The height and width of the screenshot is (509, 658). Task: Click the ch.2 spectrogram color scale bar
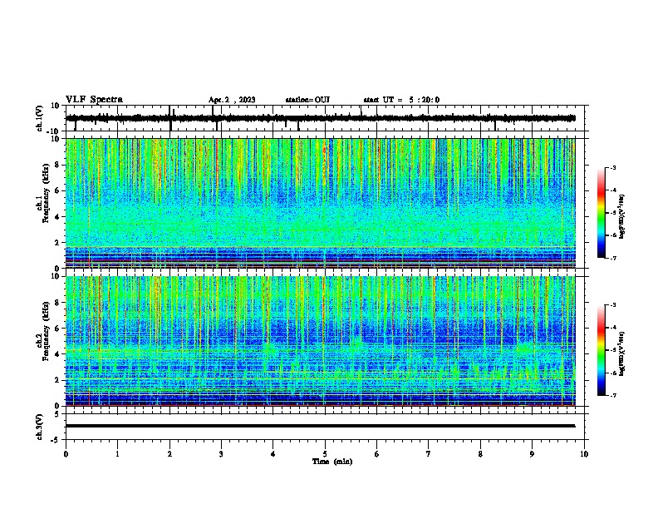click(602, 350)
